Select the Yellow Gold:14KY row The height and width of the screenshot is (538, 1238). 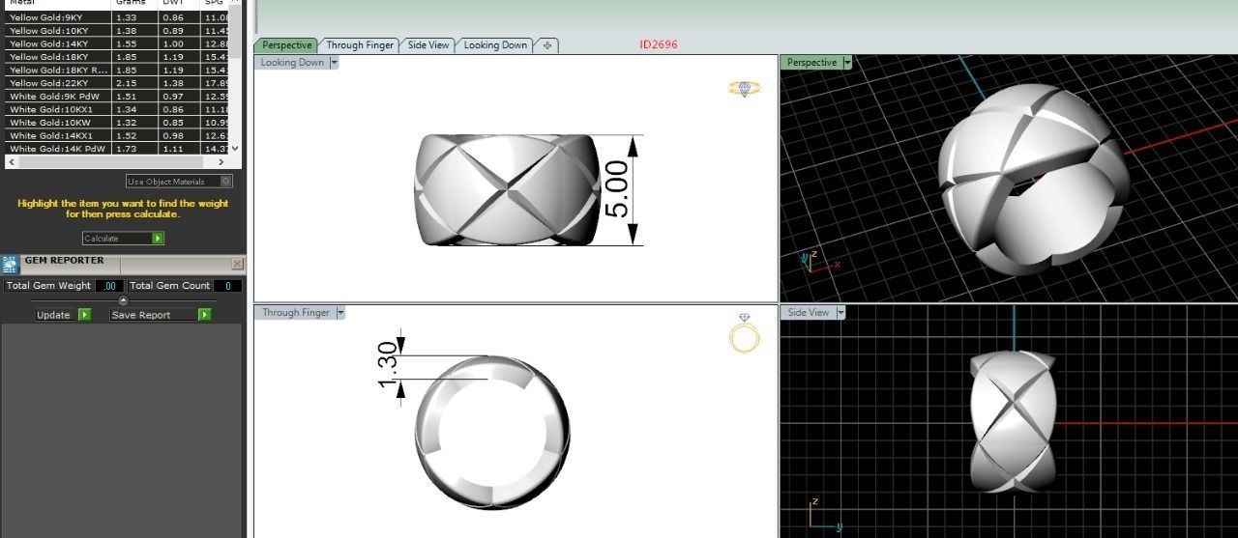point(117,44)
